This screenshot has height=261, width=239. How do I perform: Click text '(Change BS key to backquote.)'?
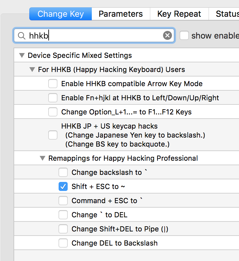pyautogui.click(x=118, y=144)
